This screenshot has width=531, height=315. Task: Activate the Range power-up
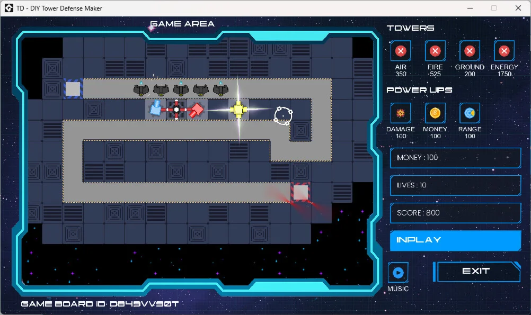tap(470, 113)
